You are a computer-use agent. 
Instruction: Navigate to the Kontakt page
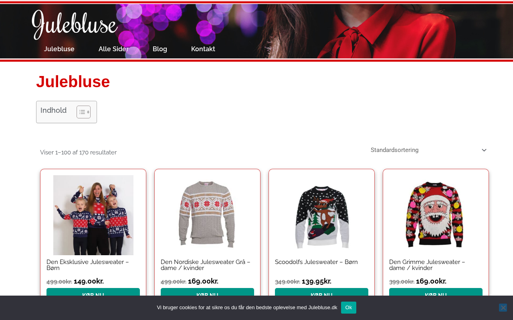[x=203, y=49]
